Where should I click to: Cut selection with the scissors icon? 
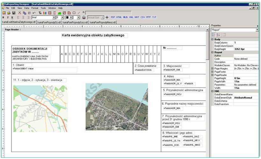20,13
